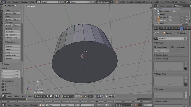Click the 3D view editor type icon
The width and height of the screenshot is (191, 107).
tap(4, 96)
